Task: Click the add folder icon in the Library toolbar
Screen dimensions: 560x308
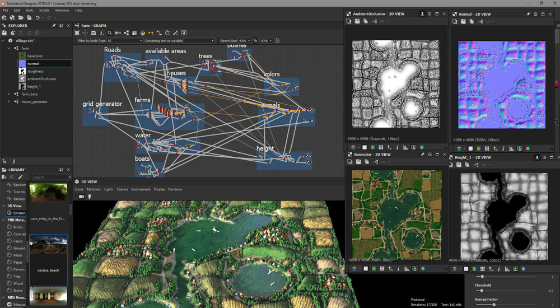Action: (x=4, y=177)
